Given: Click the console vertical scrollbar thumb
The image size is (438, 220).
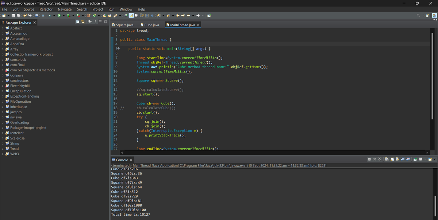Looking at the screenshot, I should pyautogui.click(x=435, y=207).
